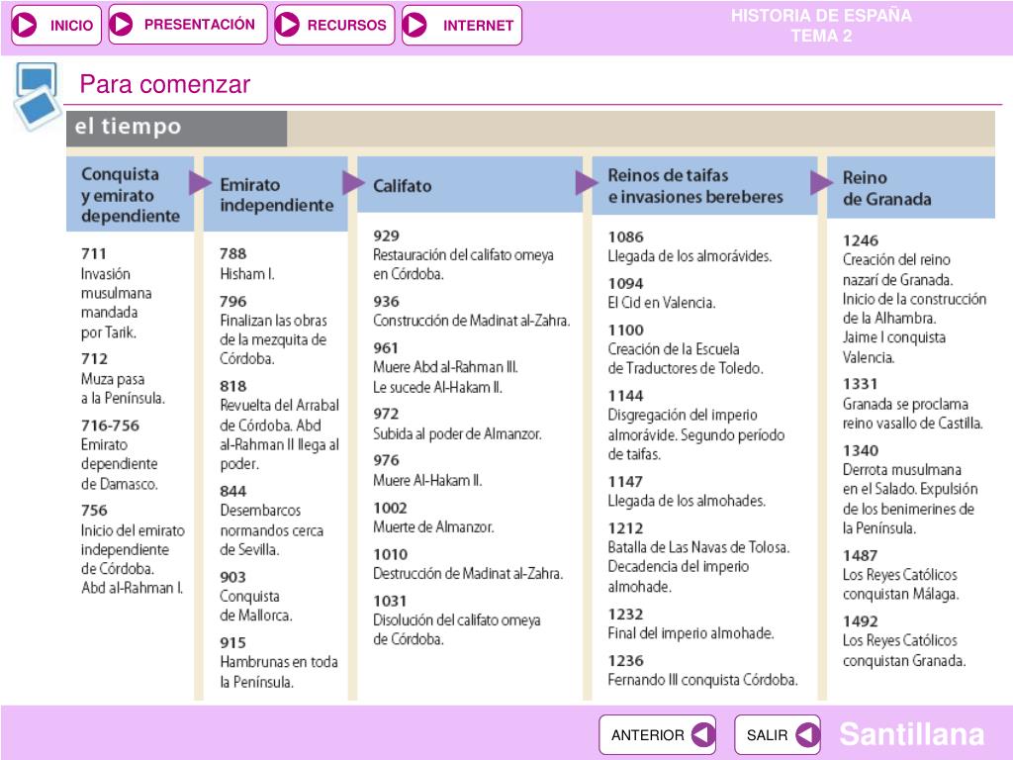The image size is (1013, 760).
Task: Go back with the ANTERIOR button
Action: click(657, 735)
